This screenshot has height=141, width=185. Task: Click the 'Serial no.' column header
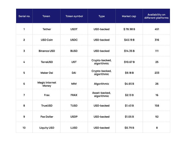tap(24, 16)
